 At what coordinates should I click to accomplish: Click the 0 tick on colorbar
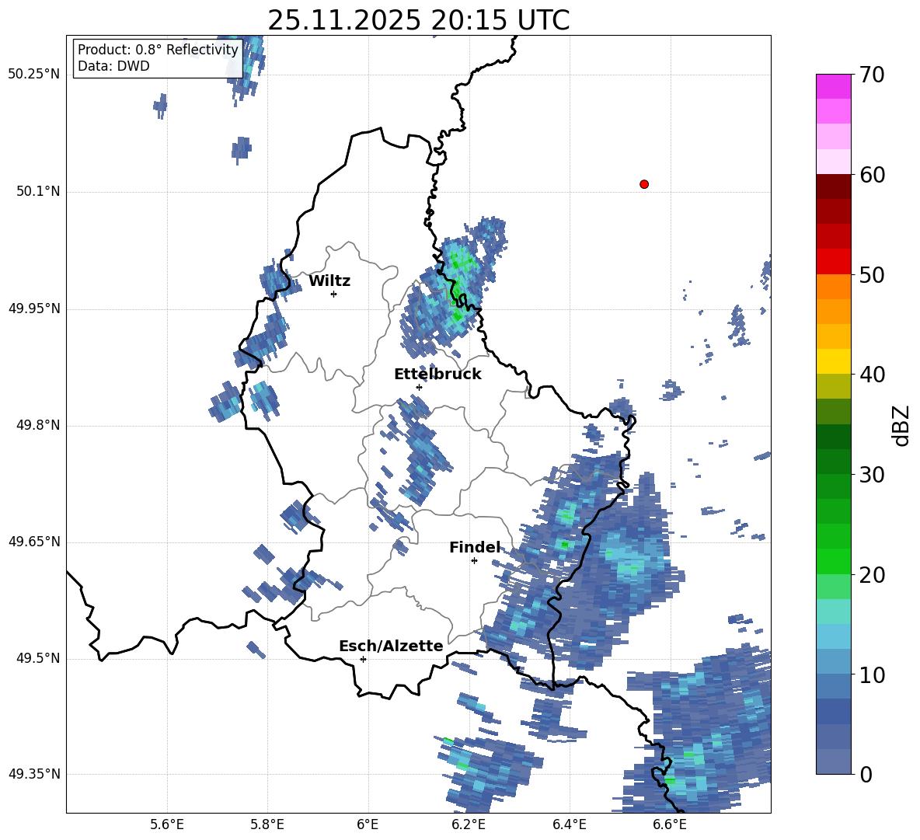866,774
